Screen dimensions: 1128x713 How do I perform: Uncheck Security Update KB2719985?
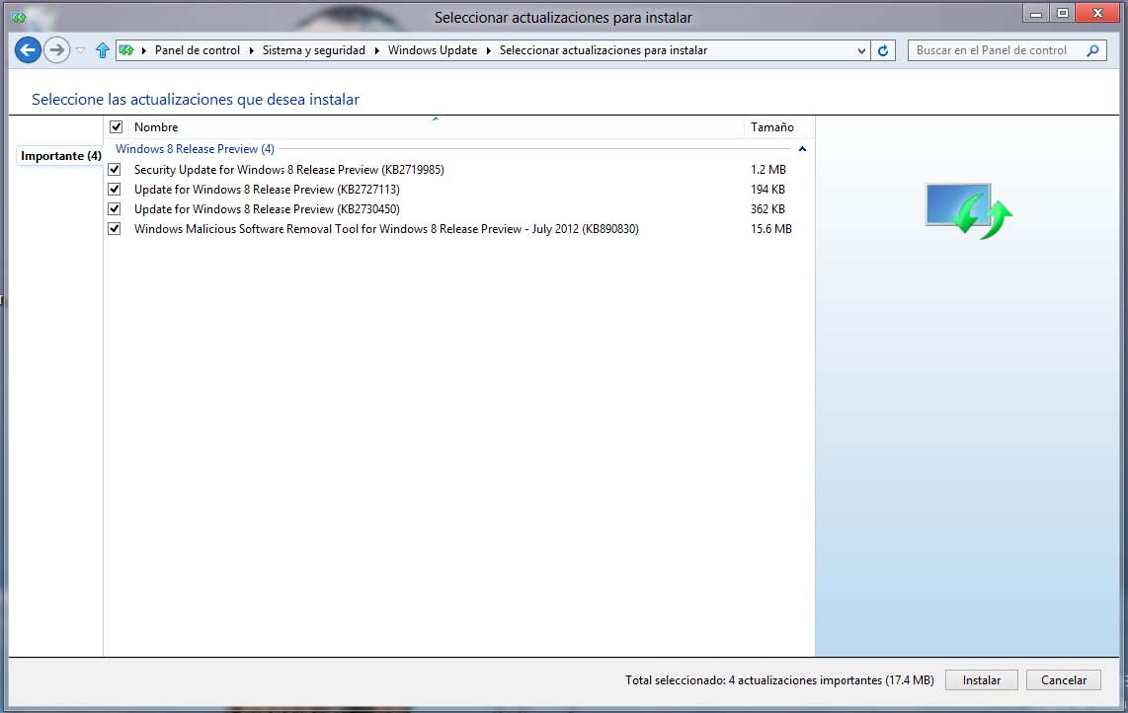click(x=115, y=170)
